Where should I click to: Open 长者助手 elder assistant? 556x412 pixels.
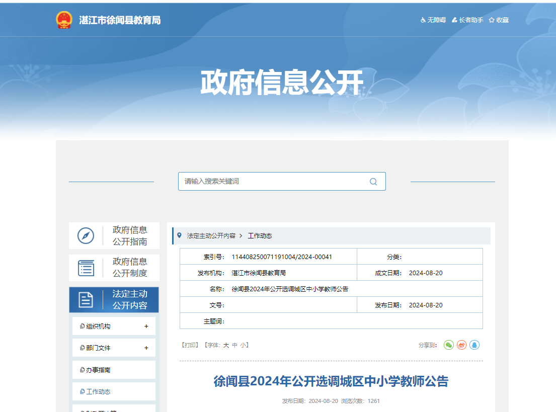(x=467, y=20)
